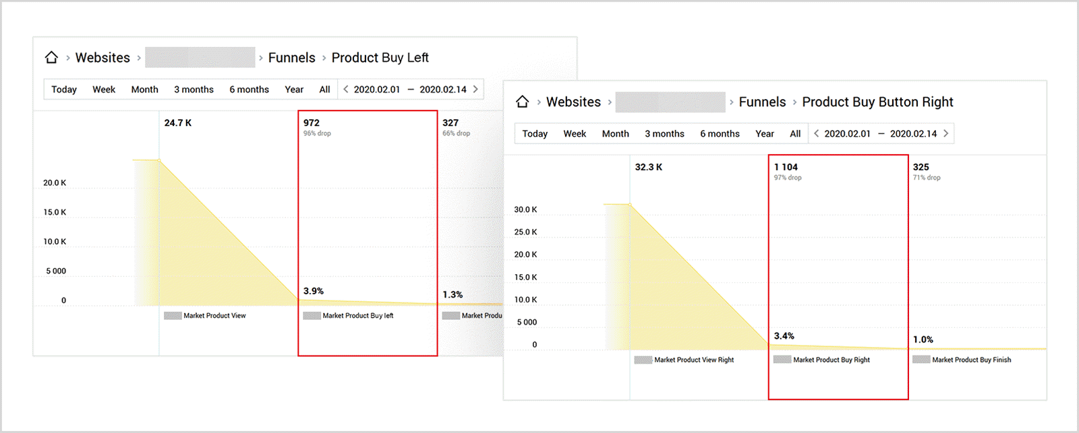Select Today period in left funnel
The image size is (1079, 433).
pyautogui.click(x=64, y=90)
